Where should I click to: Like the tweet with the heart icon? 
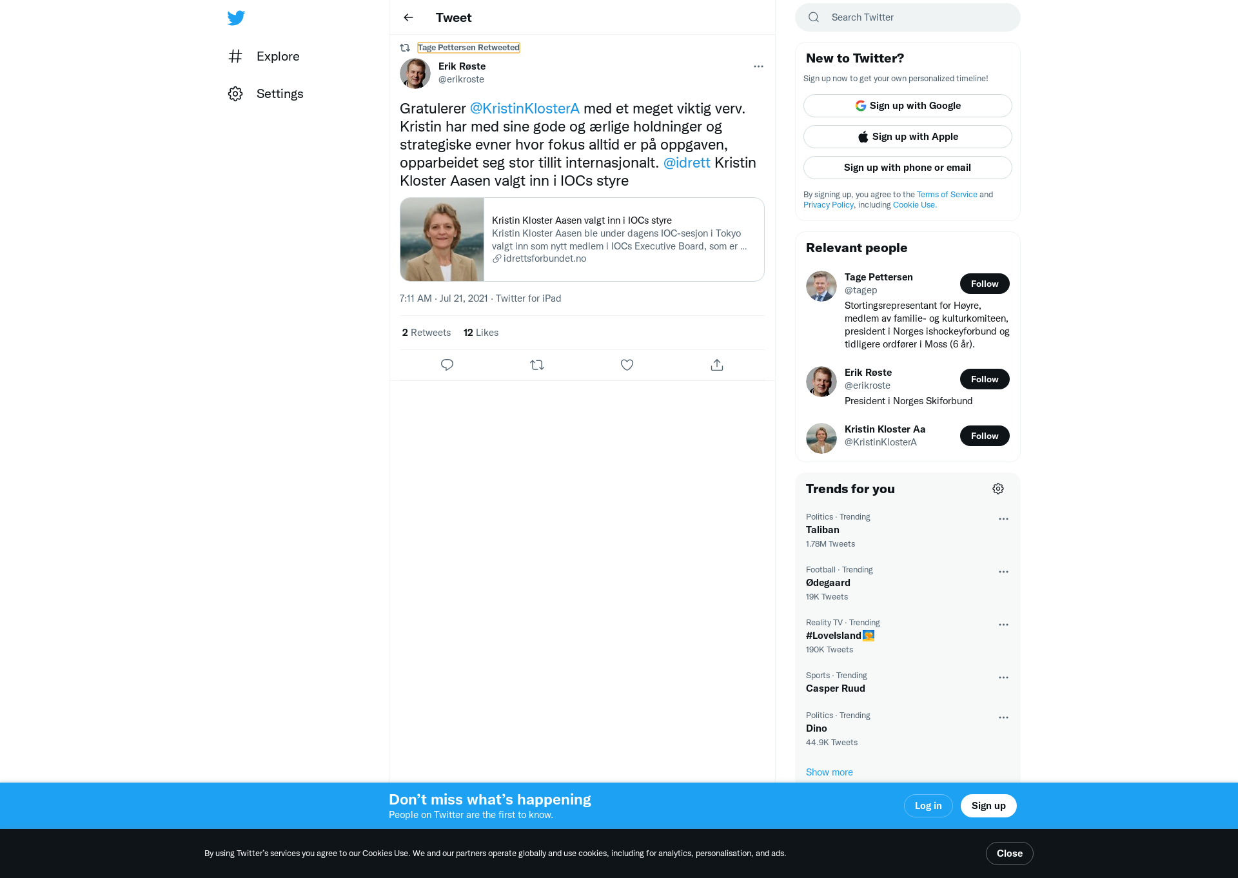click(627, 365)
